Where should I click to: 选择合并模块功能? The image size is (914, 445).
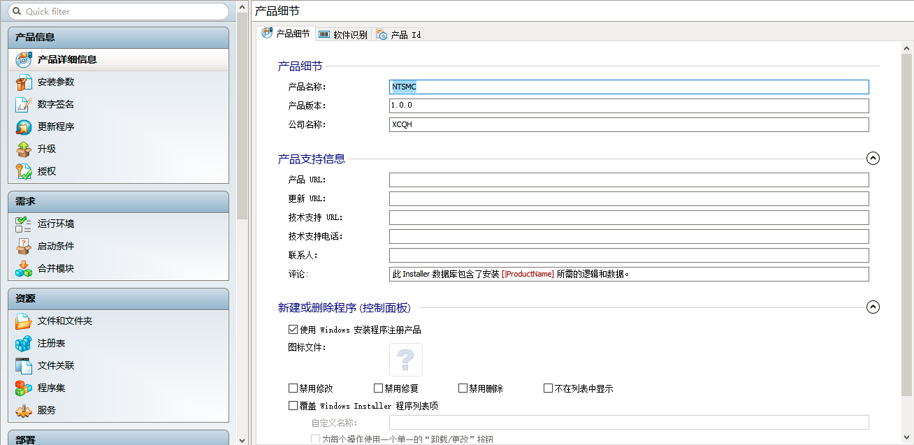[56, 268]
